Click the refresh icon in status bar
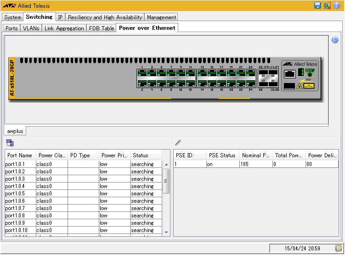The height and width of the screenshot is (255, 345). (339, 248)
